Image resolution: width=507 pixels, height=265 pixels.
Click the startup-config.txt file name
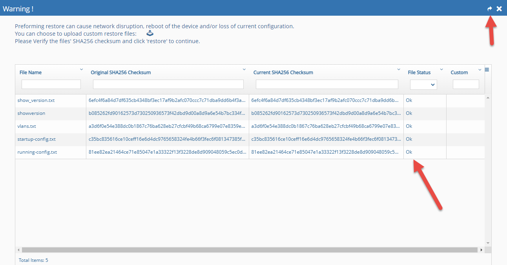click(36, 139)
